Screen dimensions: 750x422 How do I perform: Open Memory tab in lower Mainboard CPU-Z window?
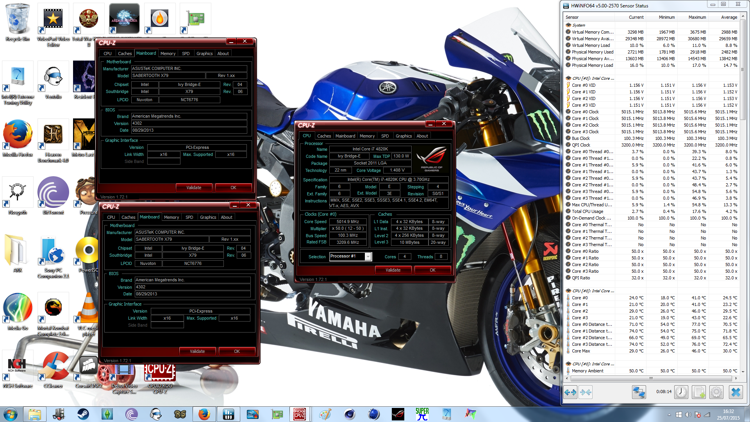coord(171,217)
